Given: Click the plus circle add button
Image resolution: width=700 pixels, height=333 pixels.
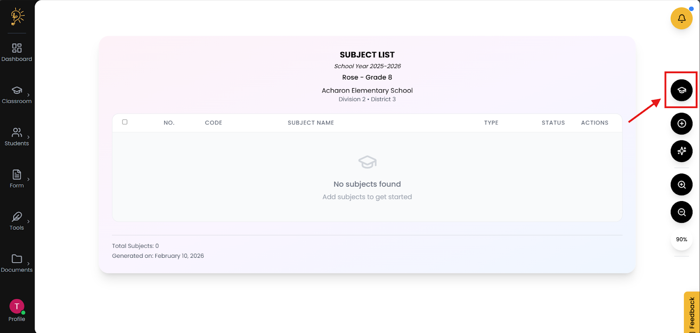Looking at the screenshot, I should pos(681,124).
